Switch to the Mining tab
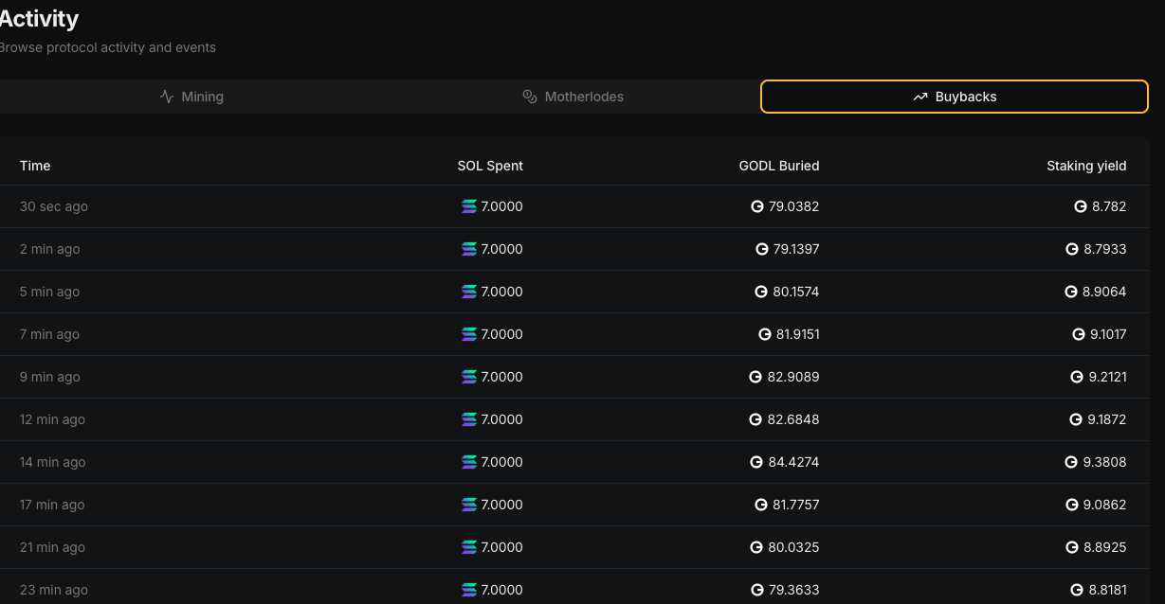 tap(191, 97)
